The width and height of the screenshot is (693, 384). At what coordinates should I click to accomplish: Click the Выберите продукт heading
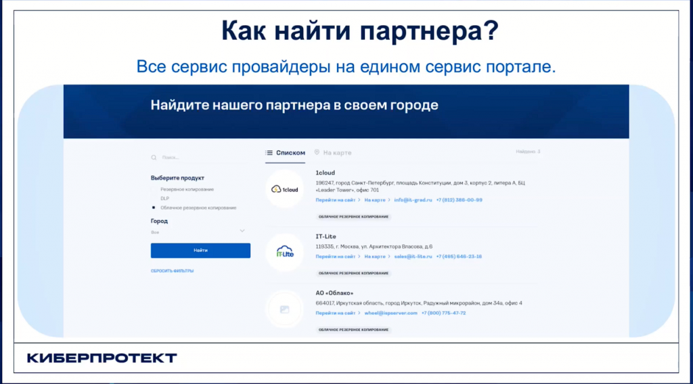click(178, 178)
